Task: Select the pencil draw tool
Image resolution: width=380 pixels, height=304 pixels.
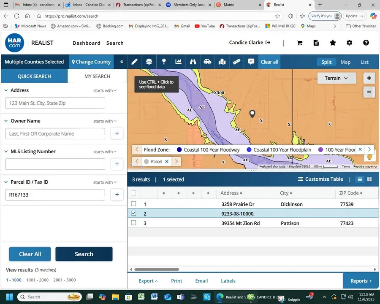Action: tap(134, 62)
